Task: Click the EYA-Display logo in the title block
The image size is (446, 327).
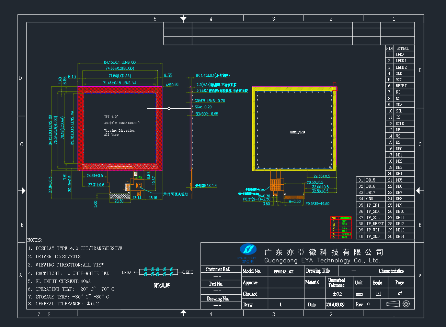Action: point(247,253)
